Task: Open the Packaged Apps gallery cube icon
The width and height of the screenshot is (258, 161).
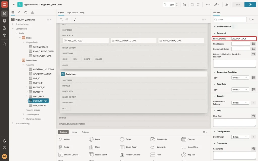Action: tap(5, 35)
